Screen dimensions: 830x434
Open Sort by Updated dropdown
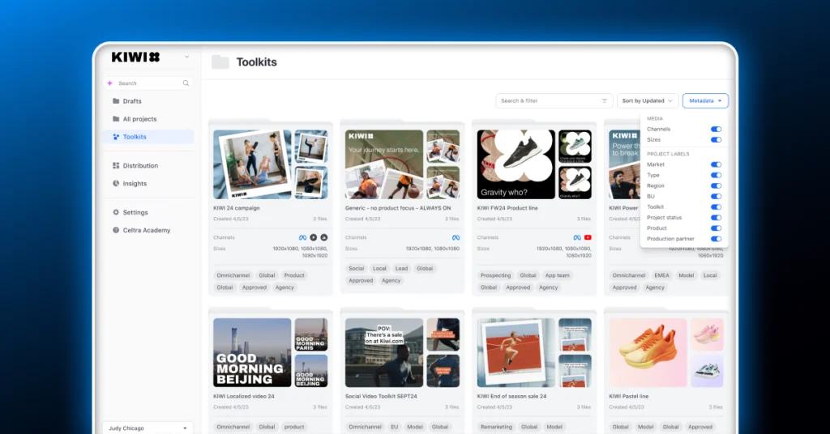[648, 100]
